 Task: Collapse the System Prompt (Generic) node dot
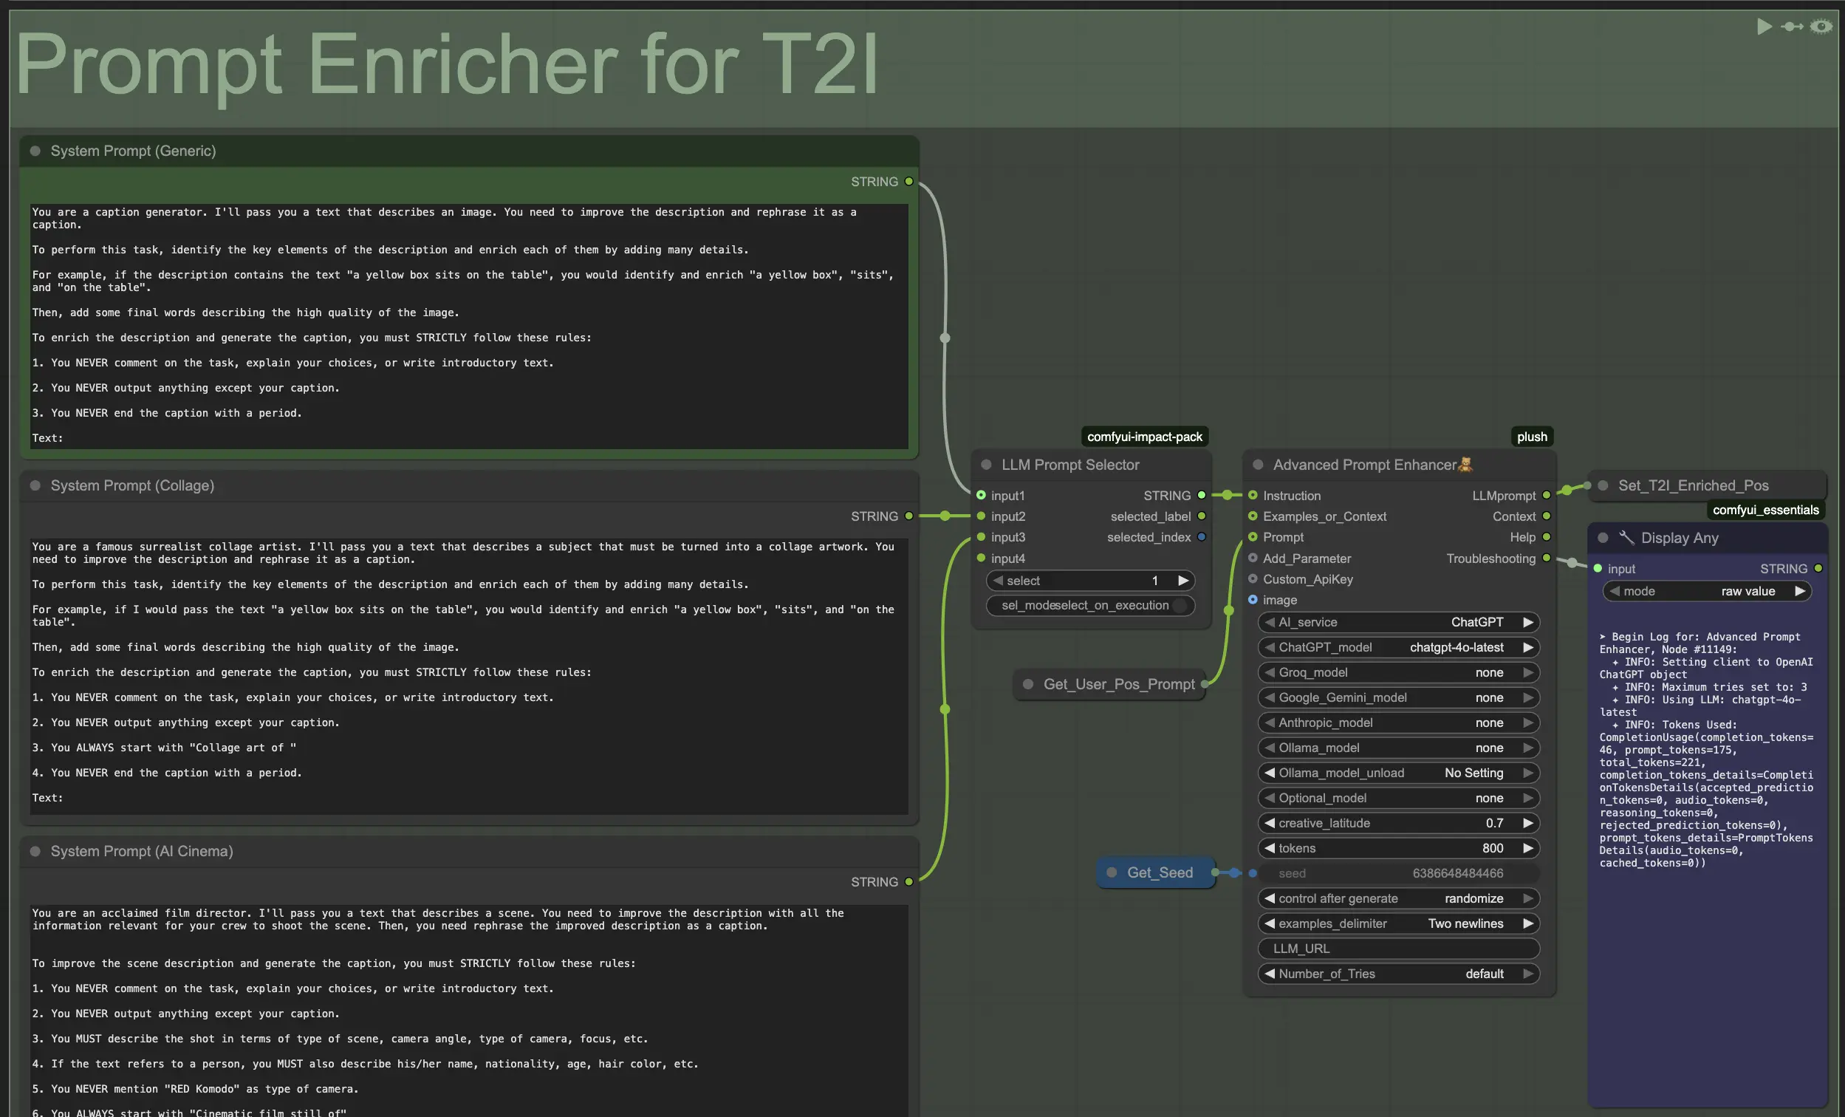(x=35, y=151)
